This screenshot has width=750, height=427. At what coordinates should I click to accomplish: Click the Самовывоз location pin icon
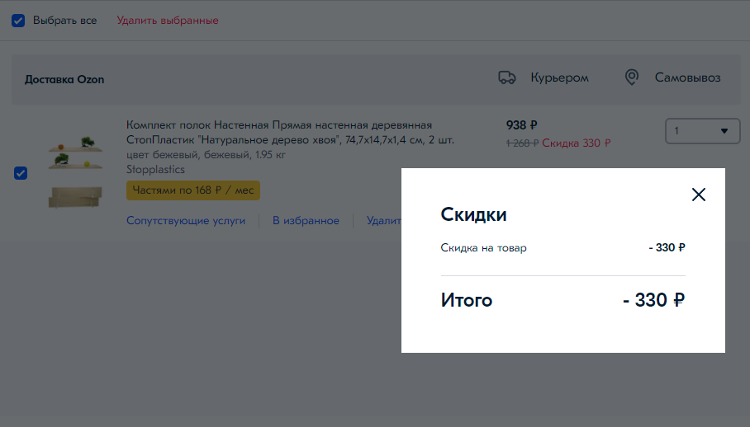point(632,77)
